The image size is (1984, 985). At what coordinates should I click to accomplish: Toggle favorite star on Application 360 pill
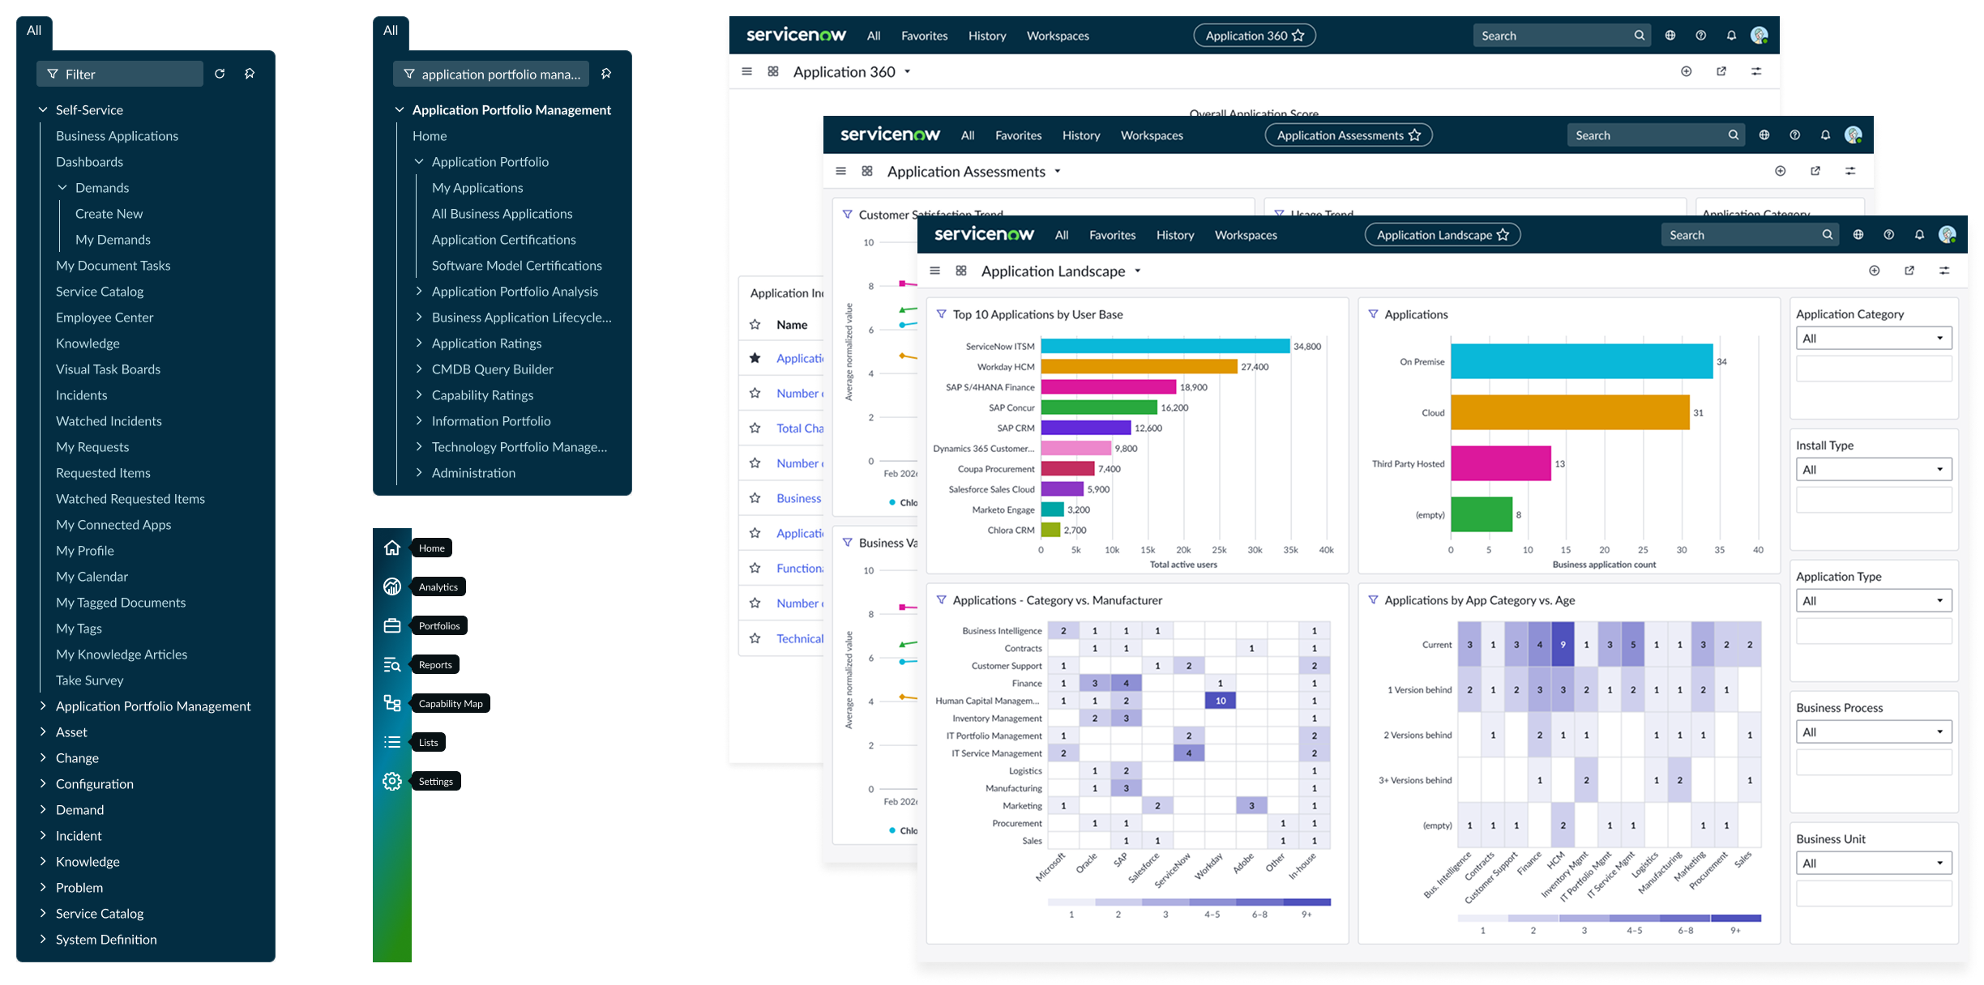click(x=1298, y=36)
